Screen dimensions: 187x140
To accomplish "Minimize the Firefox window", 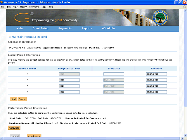I will click(176, 2).
